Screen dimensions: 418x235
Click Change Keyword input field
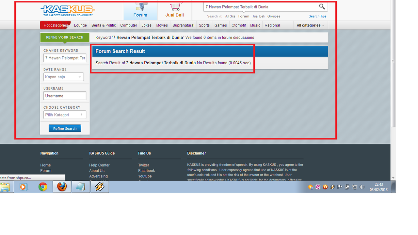click(65, 58)
